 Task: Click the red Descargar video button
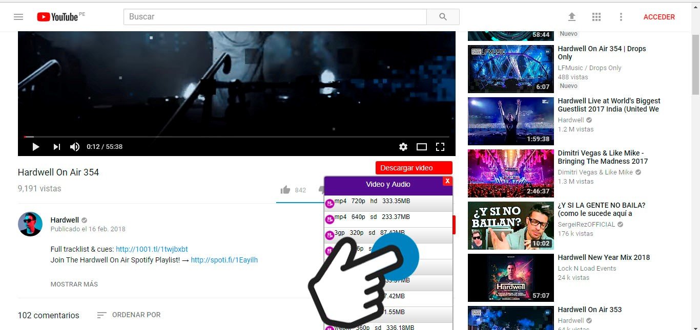[x=414, y=168]
